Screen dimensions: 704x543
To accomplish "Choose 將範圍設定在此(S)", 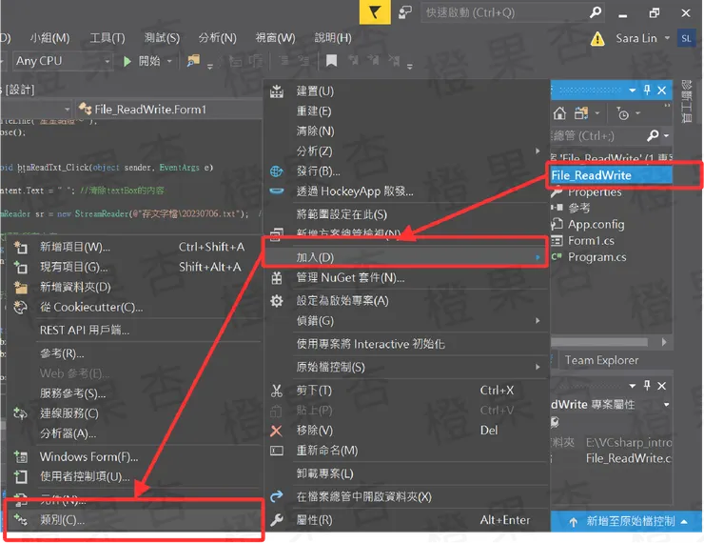I will point(406,214).
